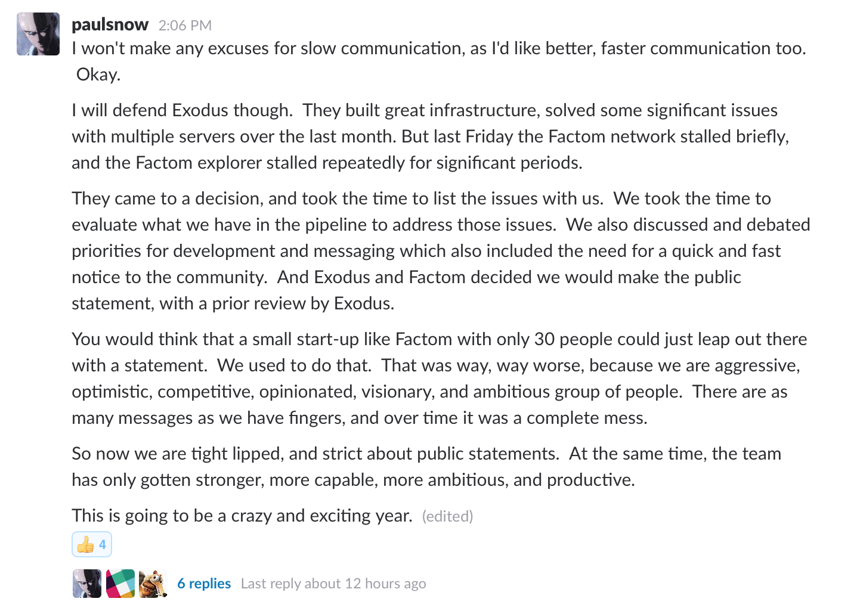
Task: Select the cartoon squirrel reply avatar
Action: [x=153, y=584]
